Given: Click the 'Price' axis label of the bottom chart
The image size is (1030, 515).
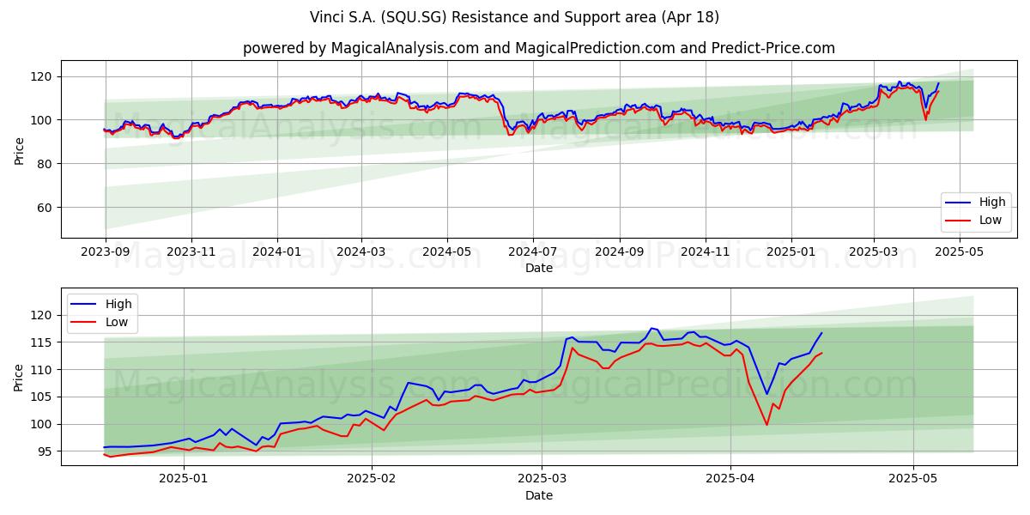Looking at the screenshot, I should click(20, 377).
